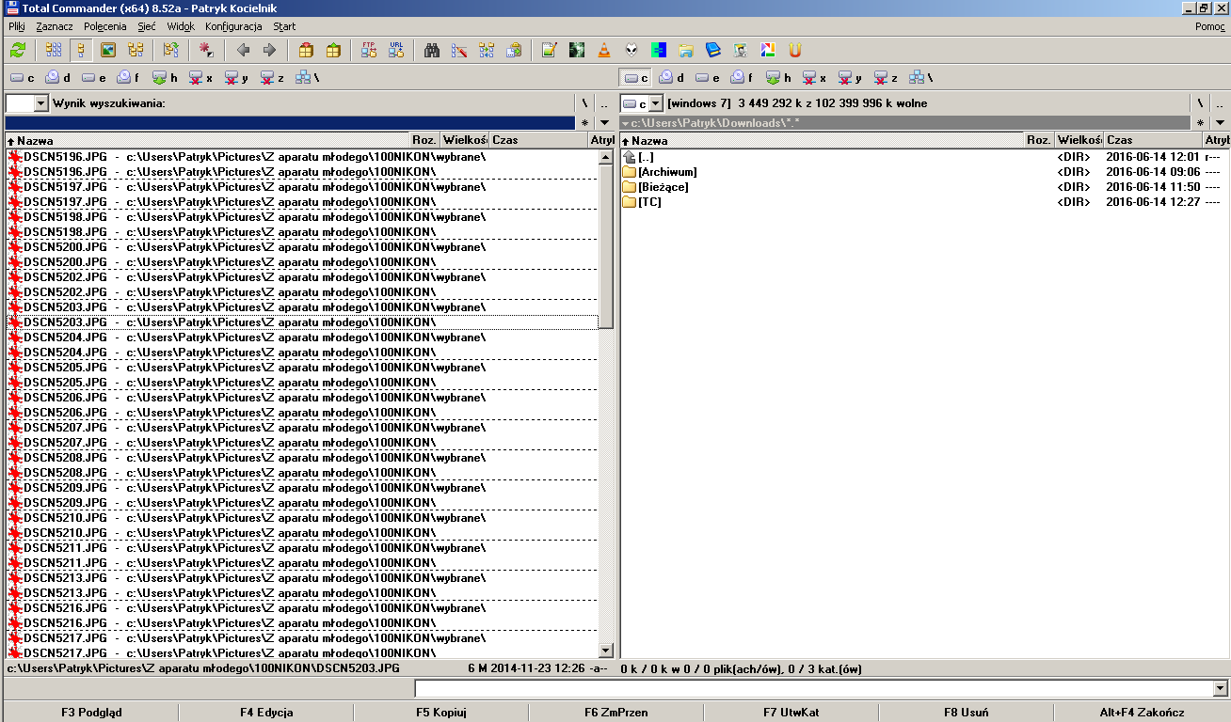Screen dimensions: 1231x722
Task: Show the directory tree view icon
Action: click(x=136, y=50)
